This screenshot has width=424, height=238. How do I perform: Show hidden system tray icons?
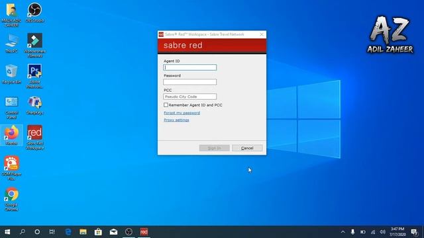click(x=343, y=232)
